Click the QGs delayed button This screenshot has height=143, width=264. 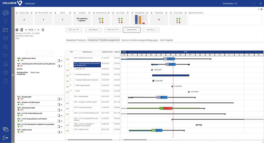pos(93,30)
